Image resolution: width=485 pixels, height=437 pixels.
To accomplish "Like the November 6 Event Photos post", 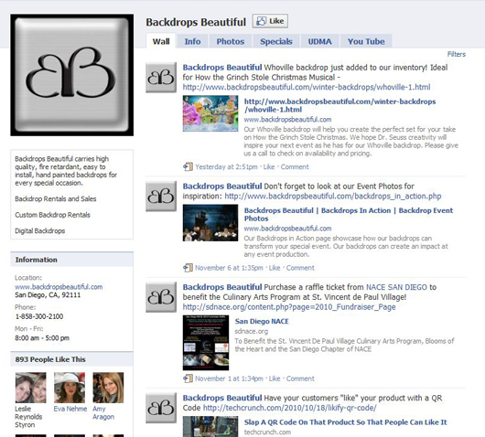I will (x=275, y=268).
